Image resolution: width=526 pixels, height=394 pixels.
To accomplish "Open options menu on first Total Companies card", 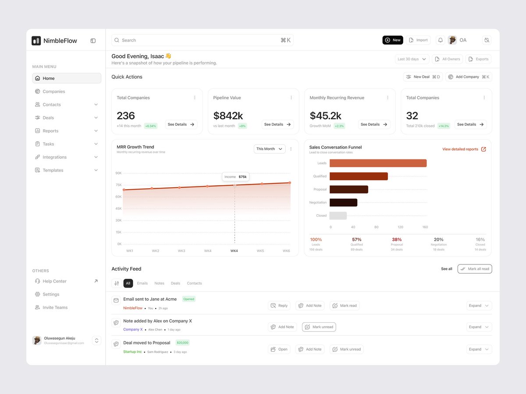I will (195, 98).
